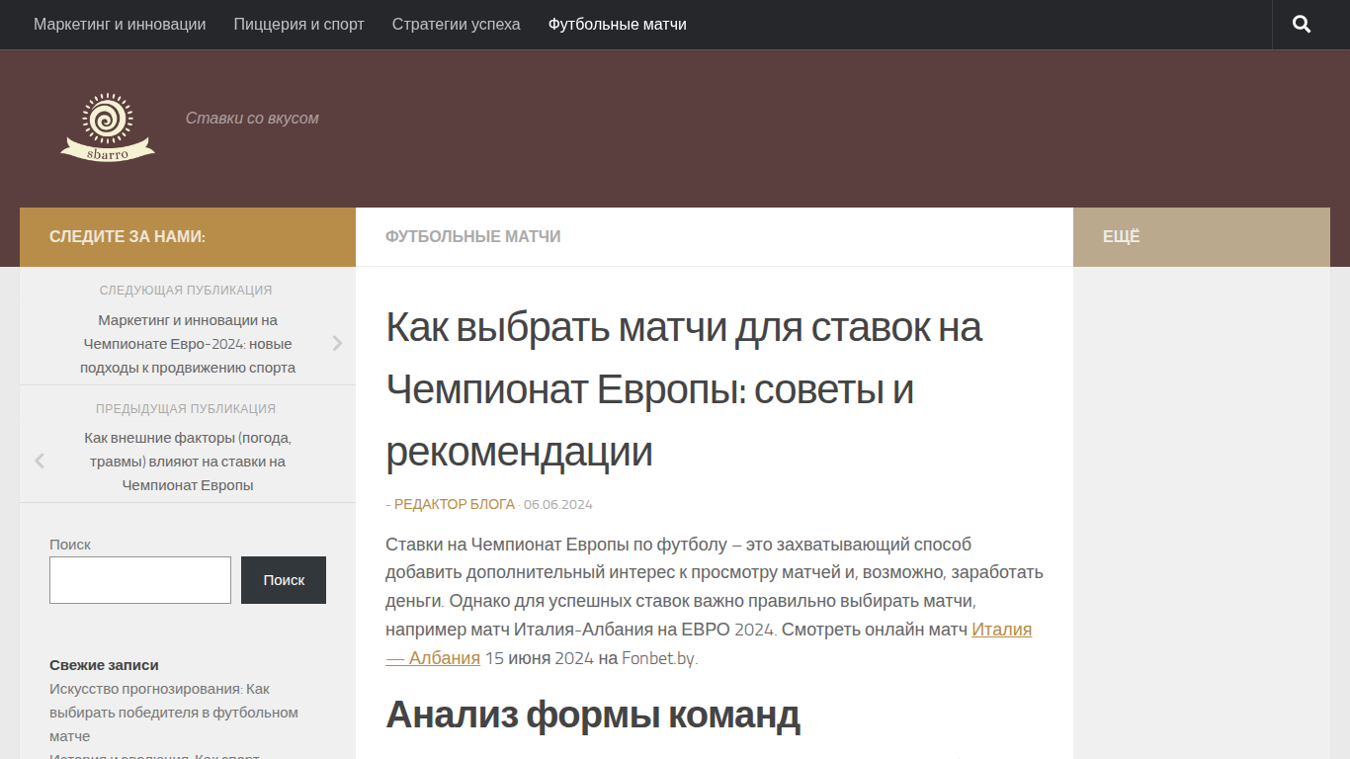The height and width of the screenshot is (759, 1350).
Task: Click the Анализ формы команд heading
Action: [x=593, y=715]
